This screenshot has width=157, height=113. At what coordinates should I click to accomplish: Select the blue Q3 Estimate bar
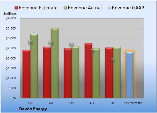click(x=129, y=75)
